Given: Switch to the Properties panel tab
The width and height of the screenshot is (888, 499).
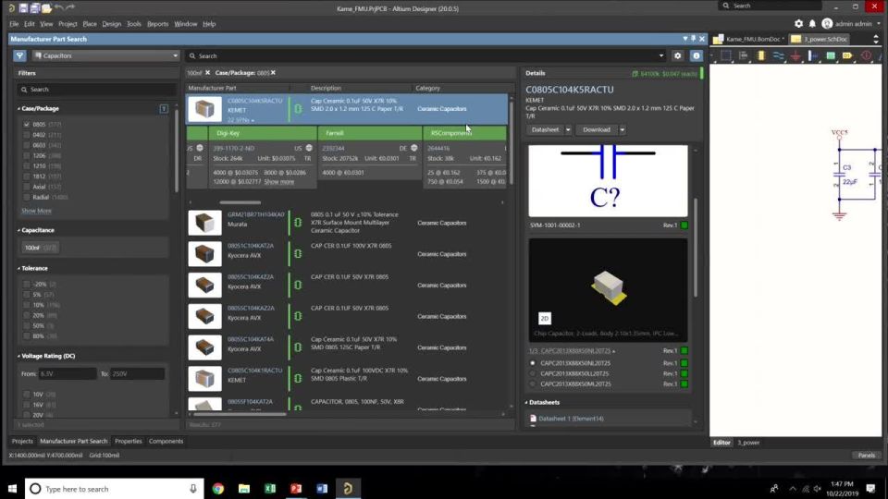Looking at the screenshot, I should [128, 442].
